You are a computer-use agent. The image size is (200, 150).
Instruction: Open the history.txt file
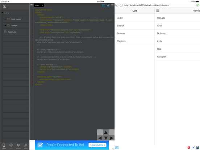pos(16,32)
